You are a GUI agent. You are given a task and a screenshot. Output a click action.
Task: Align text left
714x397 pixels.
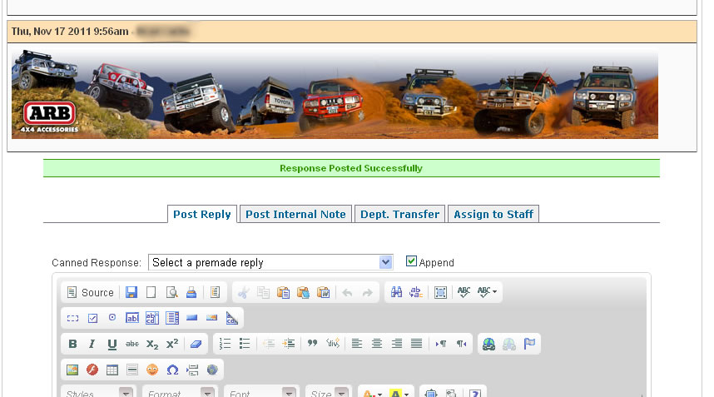tap(357, 344)
